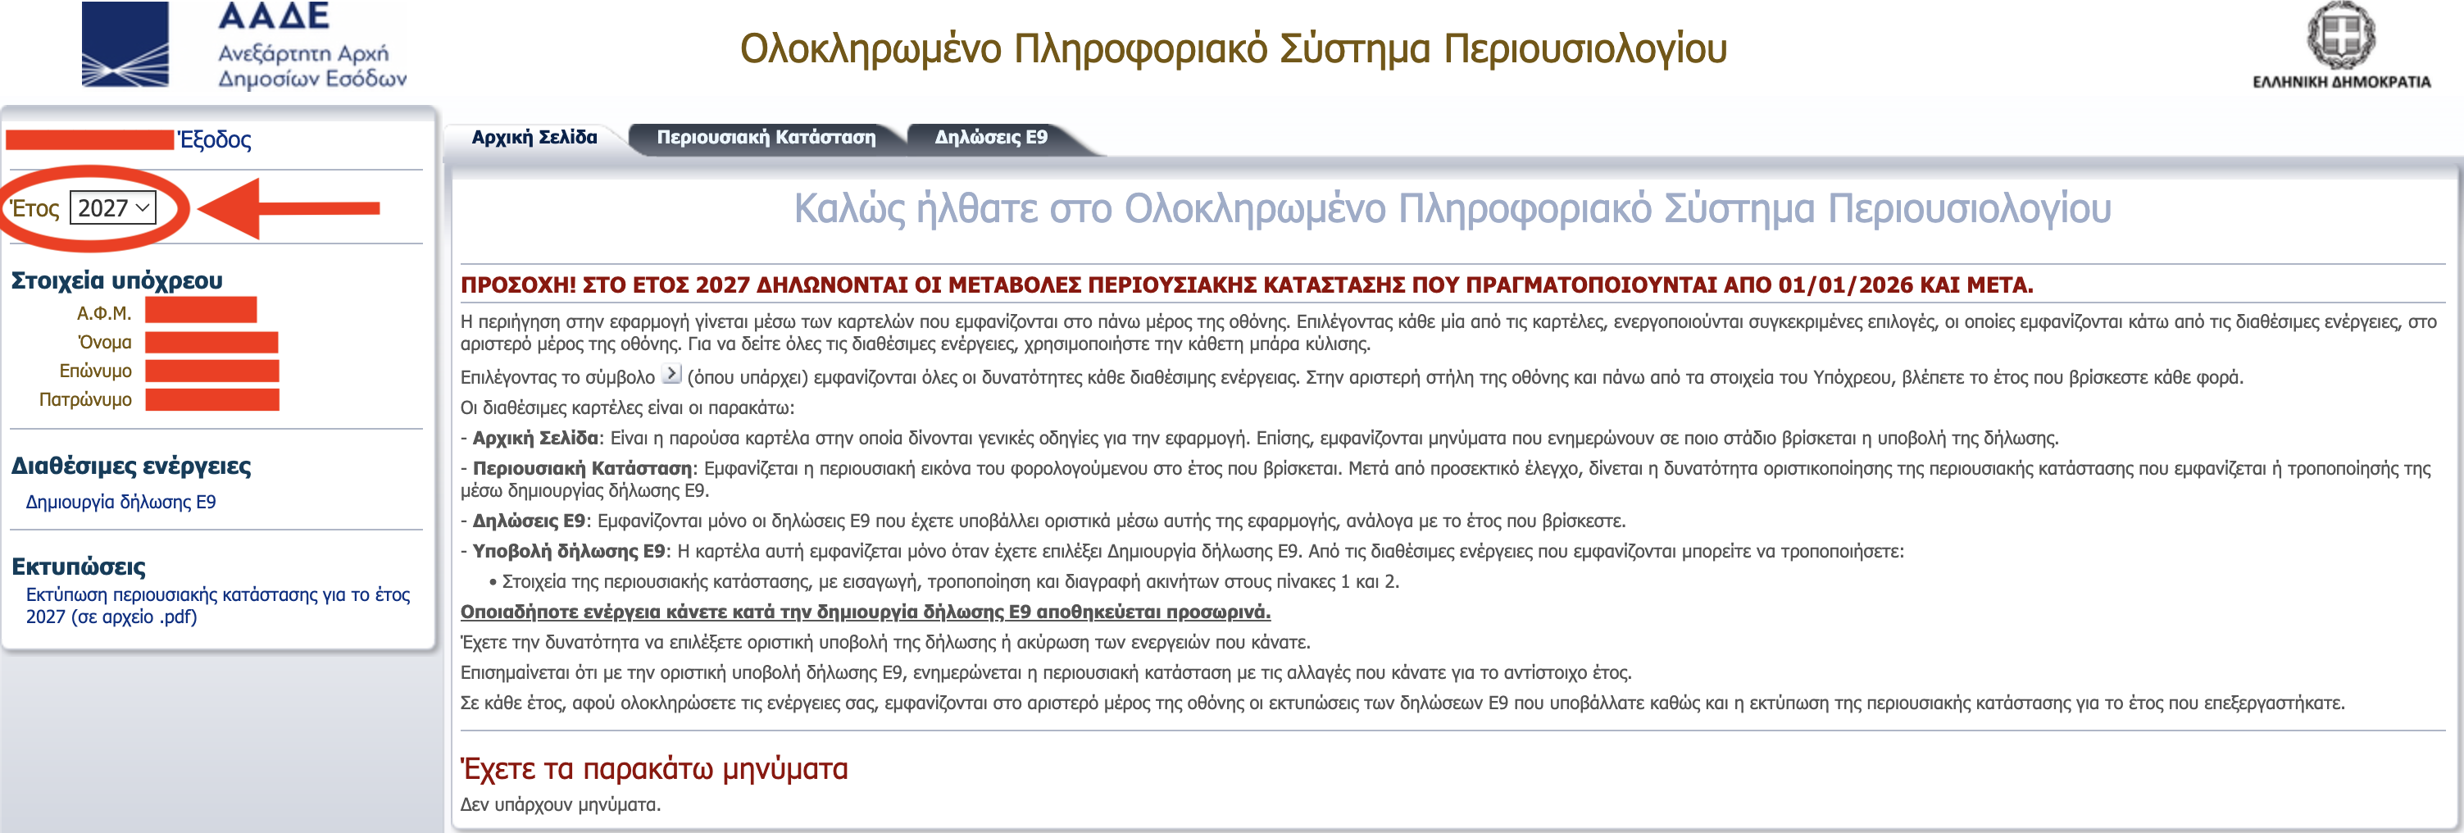Screen dimensions: 2464x833
Task: Open the Έτος year dropdown showing 2027
Action: [x=113, y=207]
